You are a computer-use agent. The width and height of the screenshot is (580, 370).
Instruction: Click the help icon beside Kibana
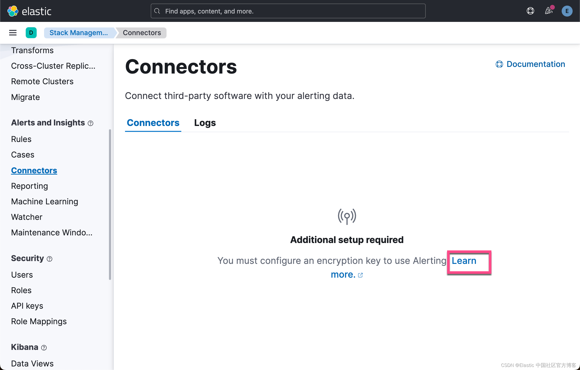point(44,347)
